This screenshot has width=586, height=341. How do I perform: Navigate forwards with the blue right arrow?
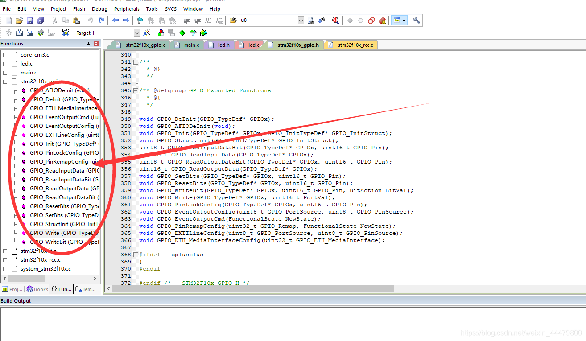click(126, 21)
